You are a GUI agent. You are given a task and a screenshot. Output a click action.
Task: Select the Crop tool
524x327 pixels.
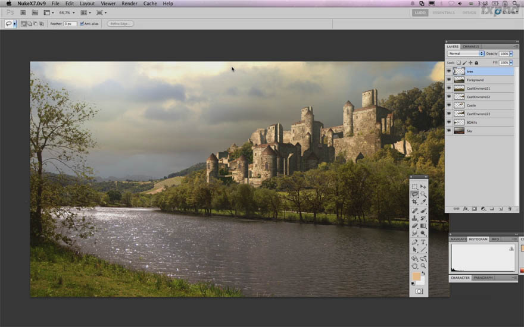point(414,202)
